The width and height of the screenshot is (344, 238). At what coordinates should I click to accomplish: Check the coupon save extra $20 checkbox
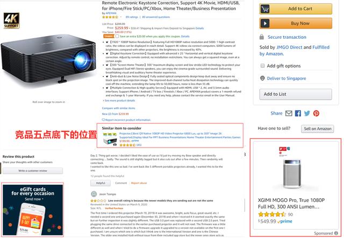(117, 36)
